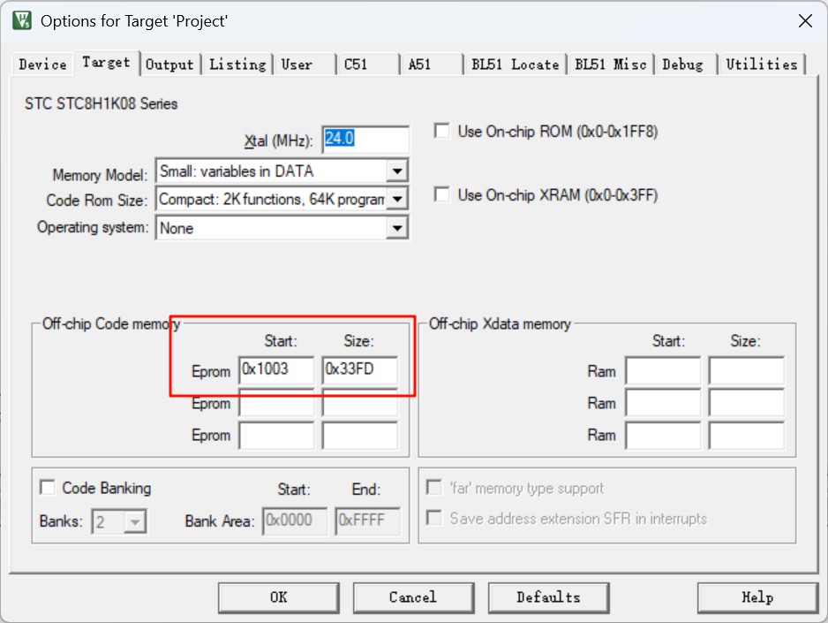Click the first Eprom Start field
Image resolution: width=828 pixels, height=623 pixels.
276,370
